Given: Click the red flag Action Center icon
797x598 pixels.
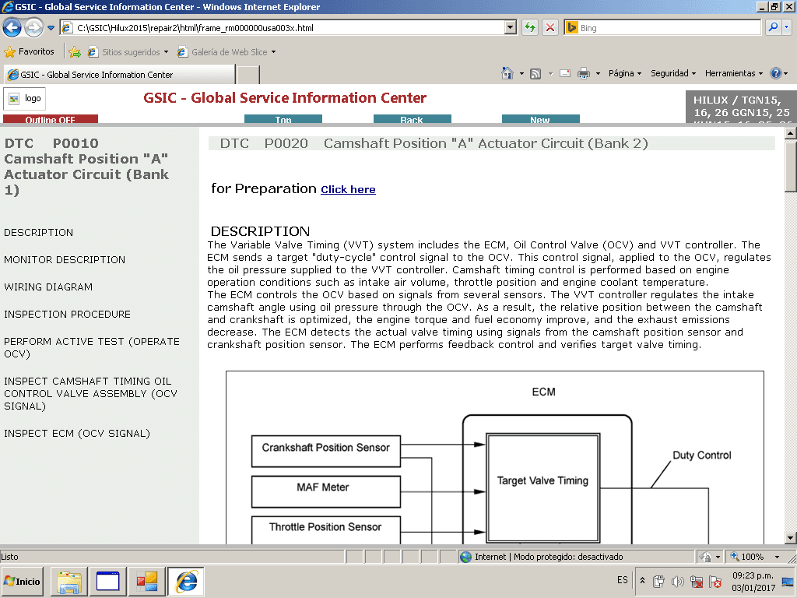Looking at the screenshot, I should click(715, 581).
